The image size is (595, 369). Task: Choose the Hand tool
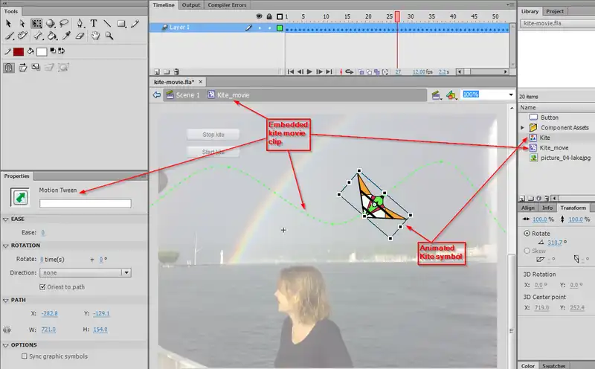pos(95,36)
